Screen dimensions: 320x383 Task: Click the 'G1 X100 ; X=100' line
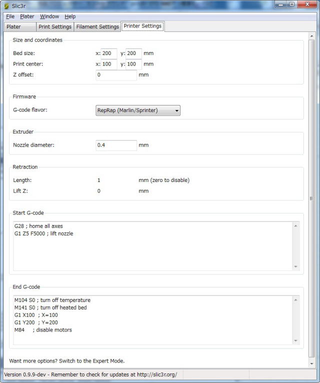point(36,315)
